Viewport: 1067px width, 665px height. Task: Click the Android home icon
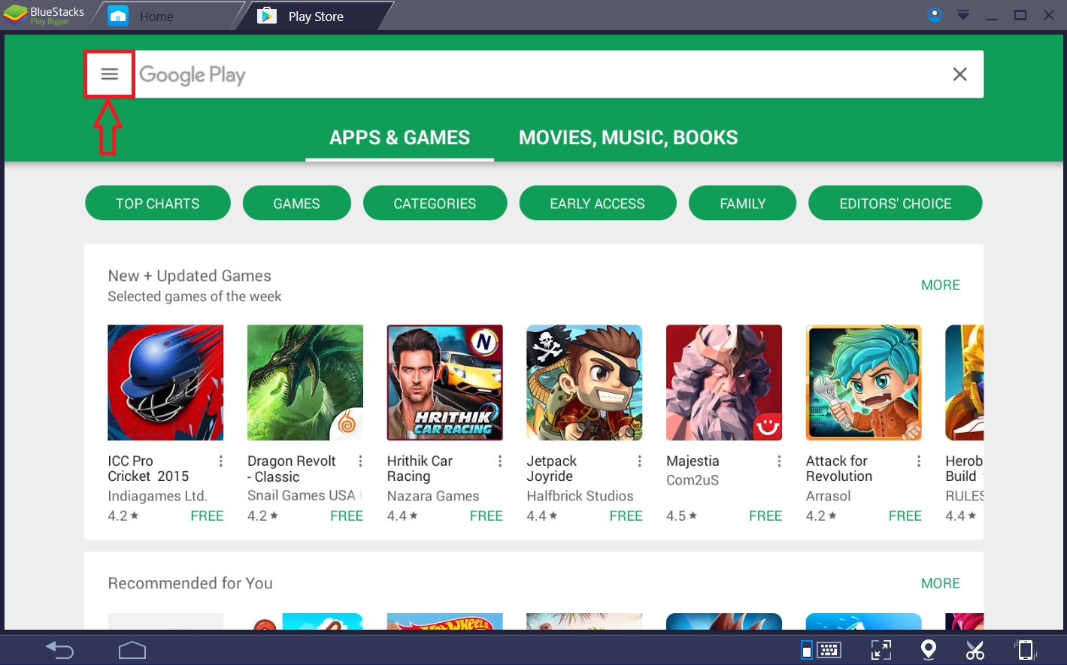pyautogui.click(x=132, y=650)
